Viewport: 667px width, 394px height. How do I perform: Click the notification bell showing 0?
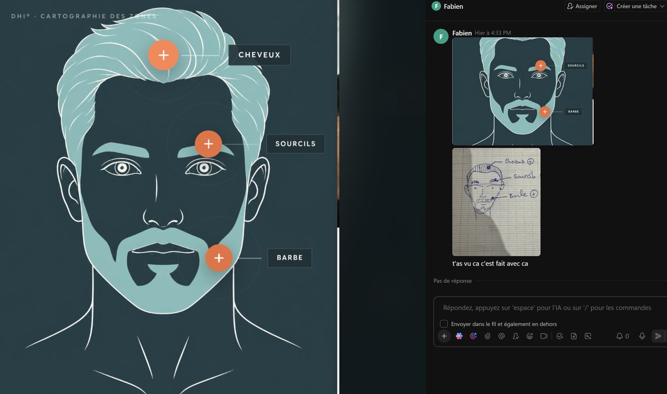point(623,336)
